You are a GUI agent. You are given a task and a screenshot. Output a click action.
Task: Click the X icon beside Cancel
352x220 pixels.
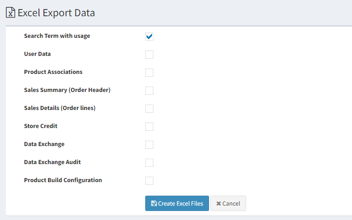pos(219,203)
